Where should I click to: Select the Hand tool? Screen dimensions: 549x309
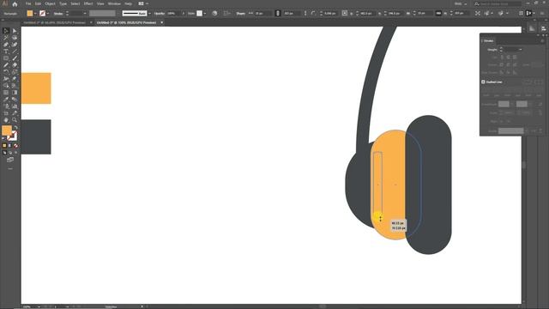point(6,120)
